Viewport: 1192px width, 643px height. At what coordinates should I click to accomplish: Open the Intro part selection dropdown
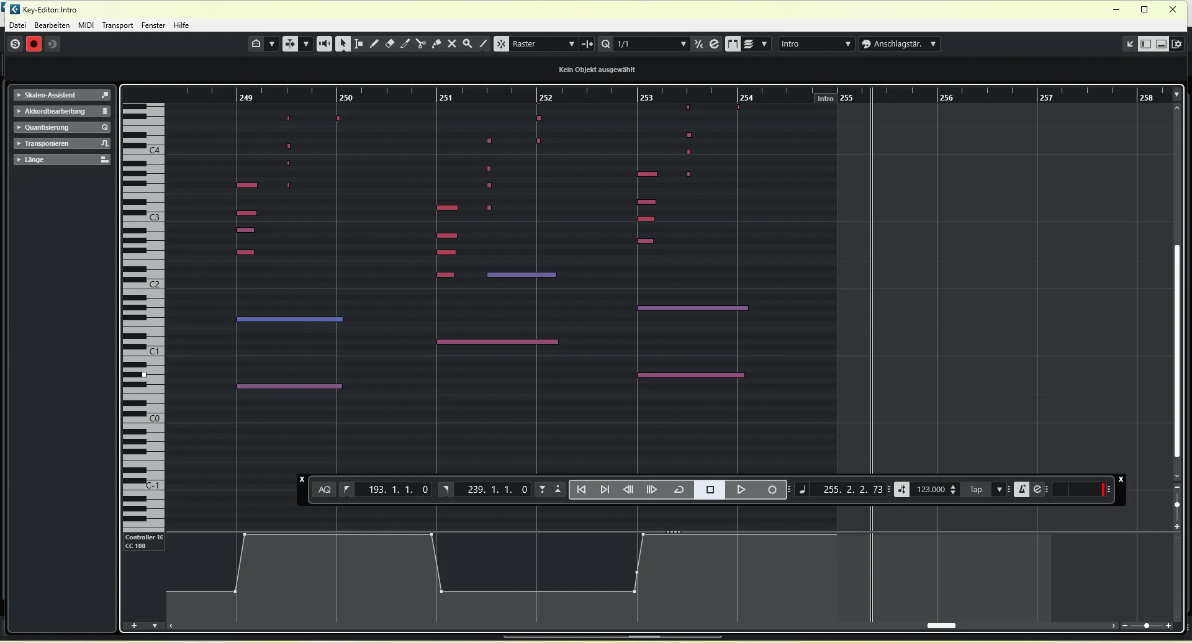click(x=816, y=44)
